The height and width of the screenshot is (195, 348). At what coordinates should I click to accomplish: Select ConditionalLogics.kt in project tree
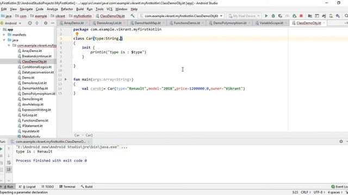tap(36, 67)
